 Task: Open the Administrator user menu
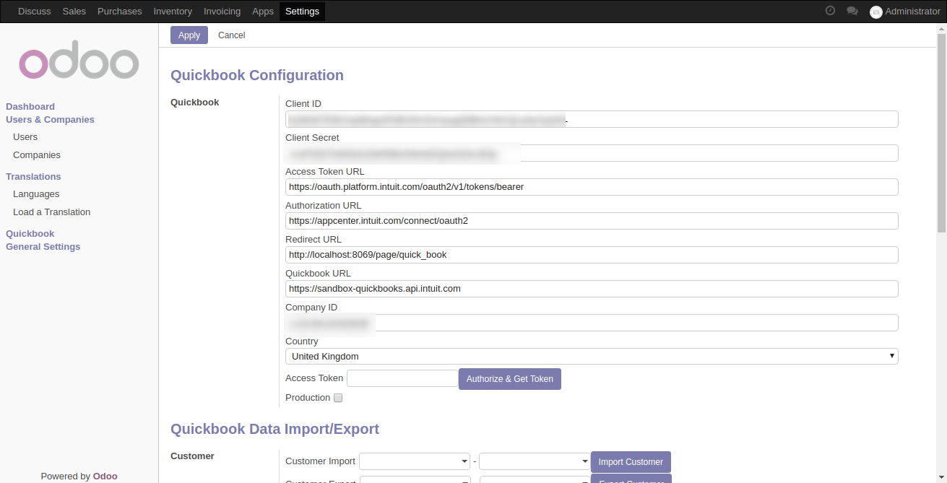coord(905,12)
